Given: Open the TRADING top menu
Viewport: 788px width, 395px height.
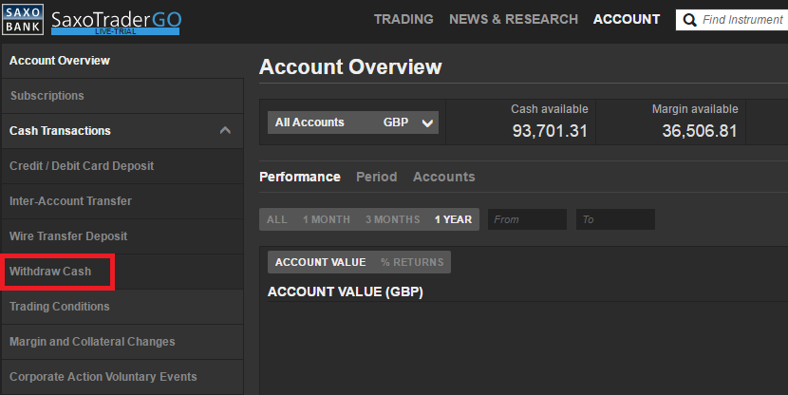Looking at the screenshot, I should (403, 19).
